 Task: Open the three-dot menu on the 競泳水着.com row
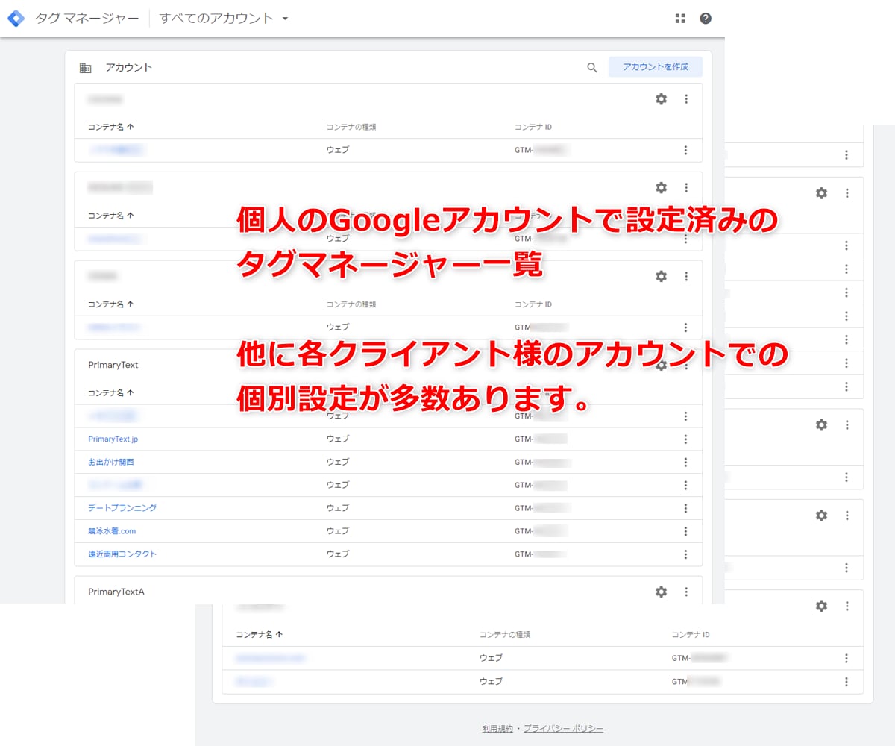click(685, 531)
